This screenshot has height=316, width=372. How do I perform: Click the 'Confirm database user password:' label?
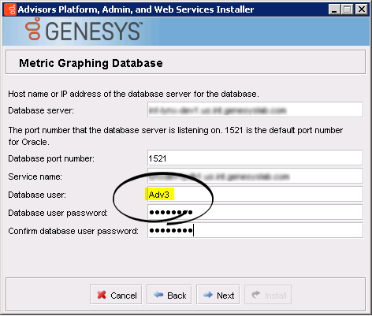pyautogui.click(x=73, y=231)
